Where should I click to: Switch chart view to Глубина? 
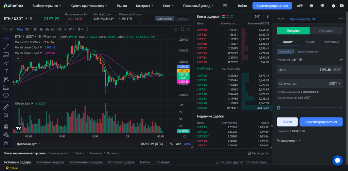pyautogui.click(x=182, y=19)
